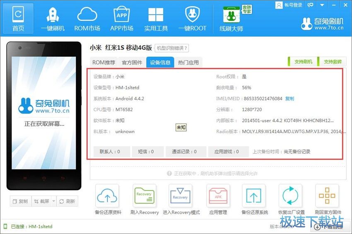Click 设备型号 value HM-1sltetd
The width and height of the screenshot is (352, 234).
pos(127,87)
